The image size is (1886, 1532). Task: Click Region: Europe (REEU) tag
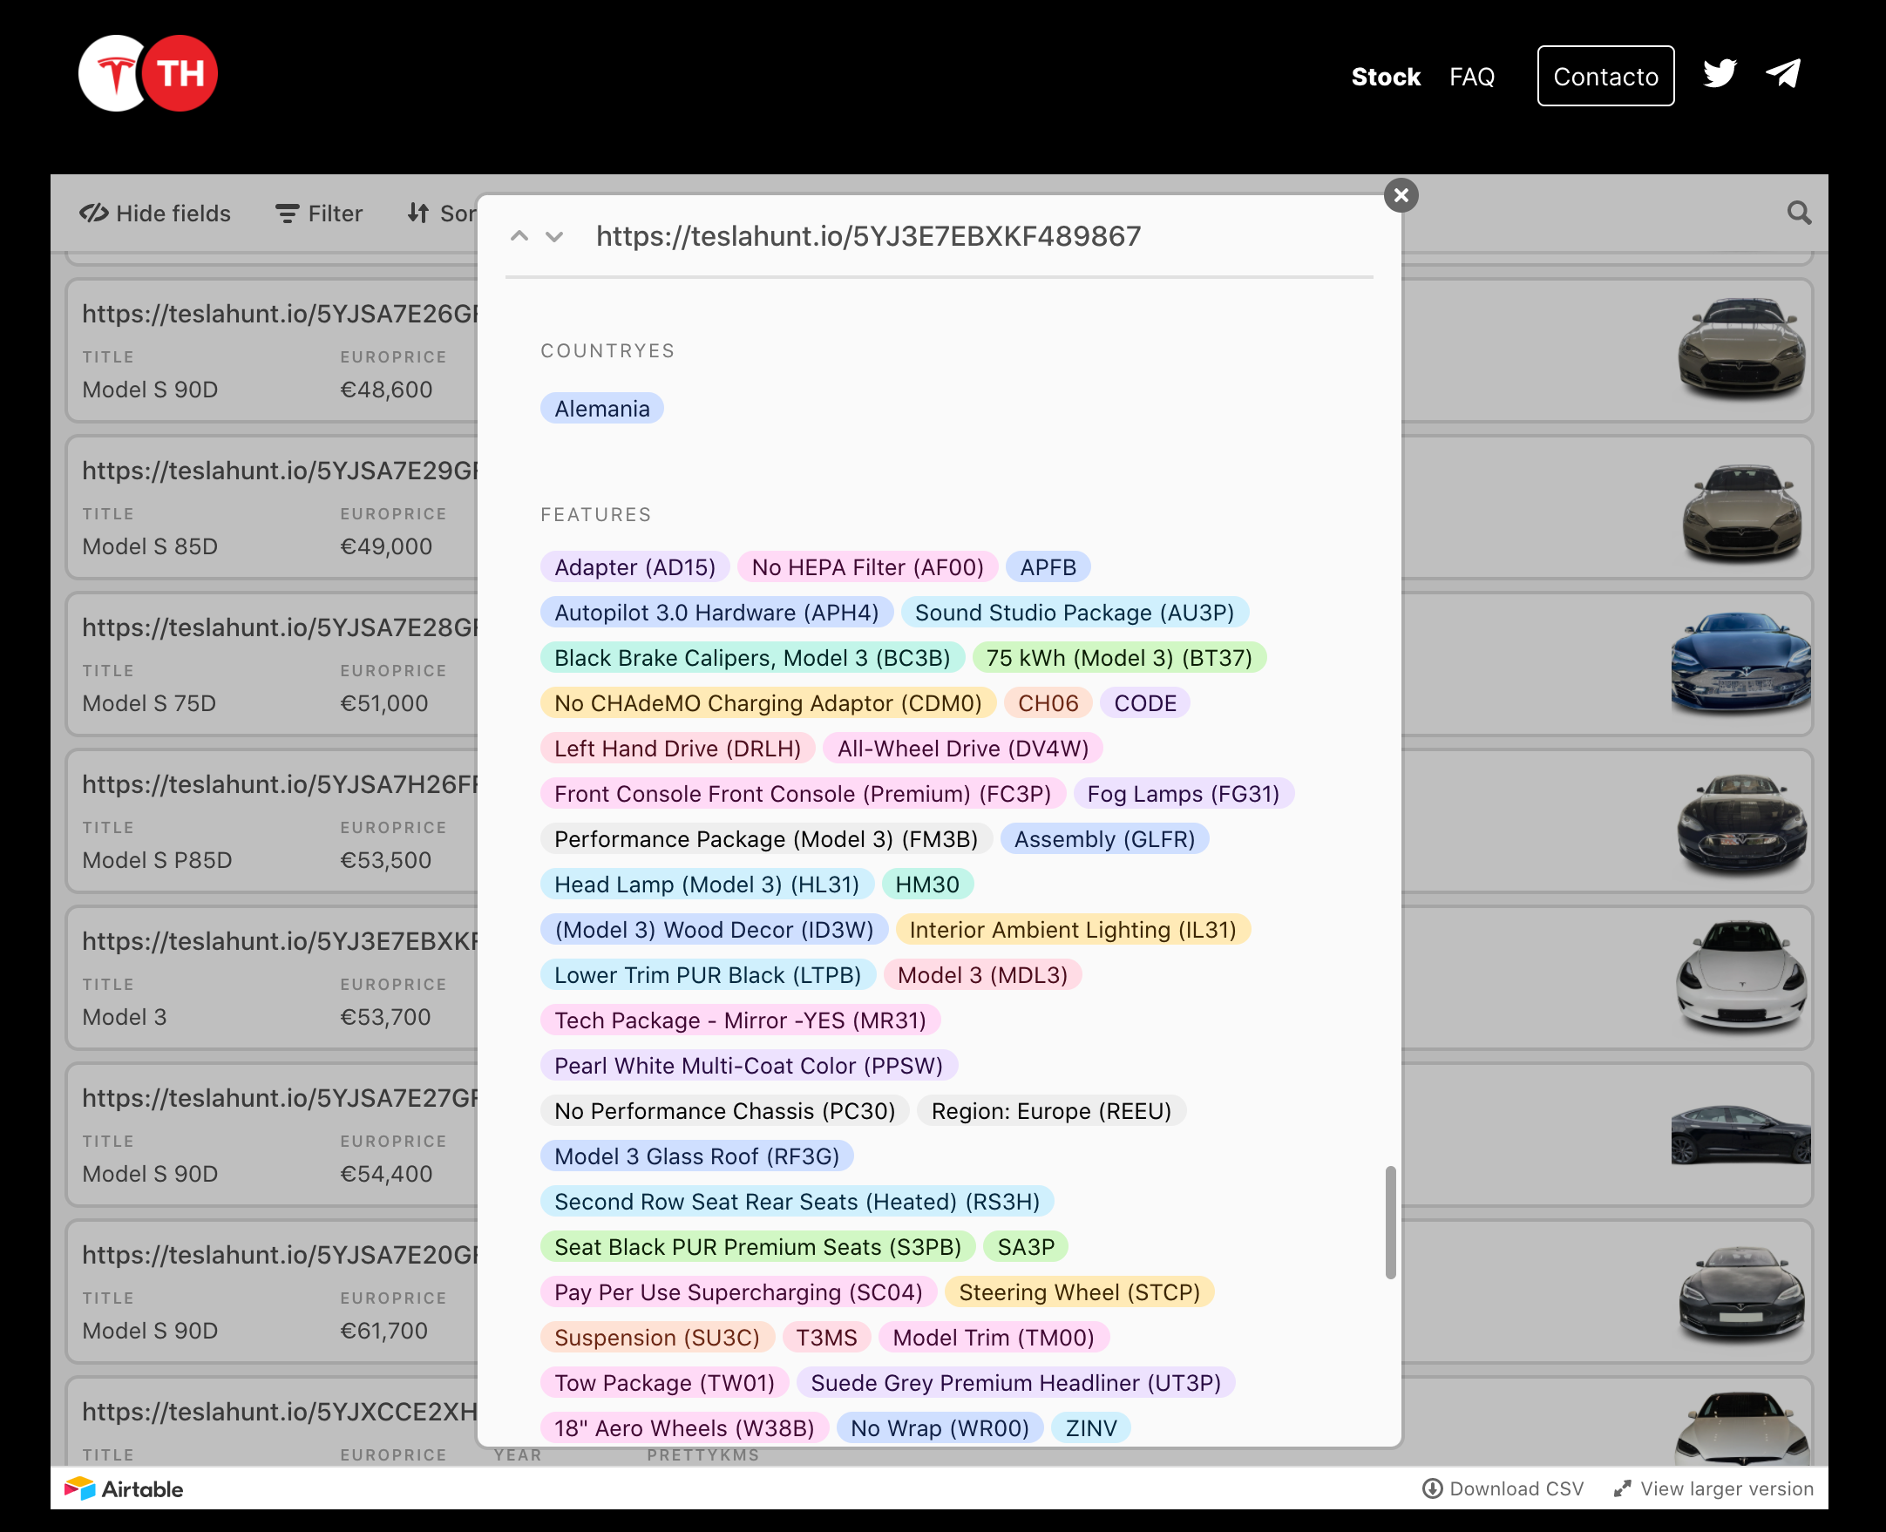1051,1111
